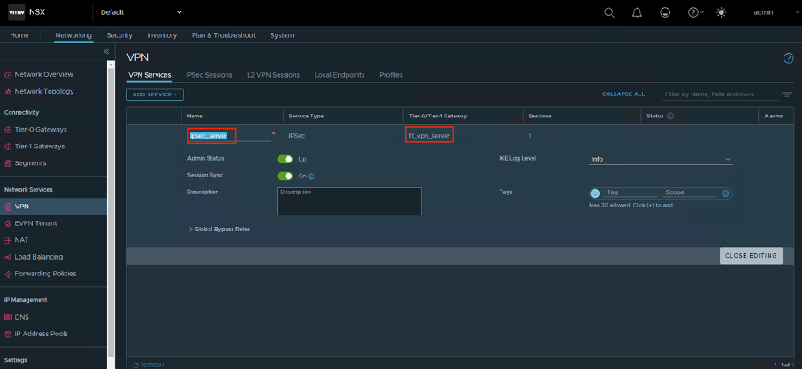Click the Collapse All link
Image resolution: width=803 pixels, height=369 pixels.
[x=623, y=94]
